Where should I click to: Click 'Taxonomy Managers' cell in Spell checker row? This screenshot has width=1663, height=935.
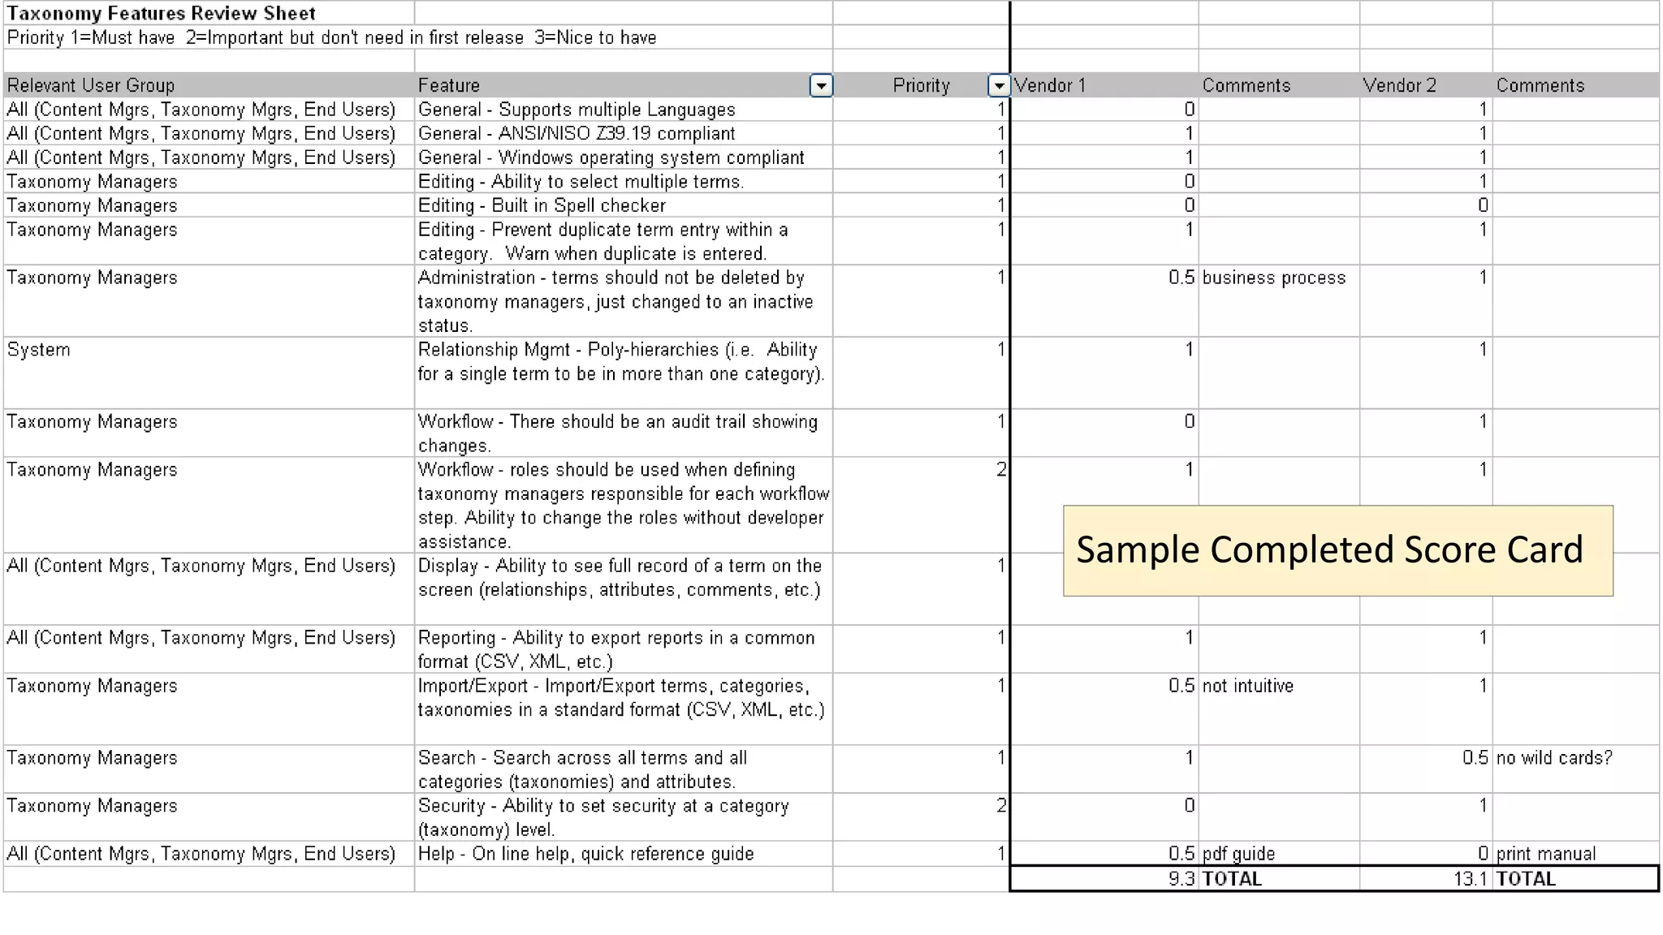click(209, 205)
